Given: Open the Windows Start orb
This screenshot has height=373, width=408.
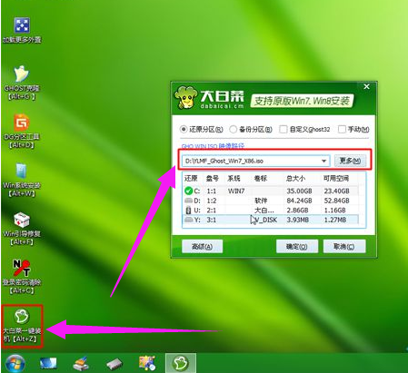Looking at the screenshot, I should [15, 363].
